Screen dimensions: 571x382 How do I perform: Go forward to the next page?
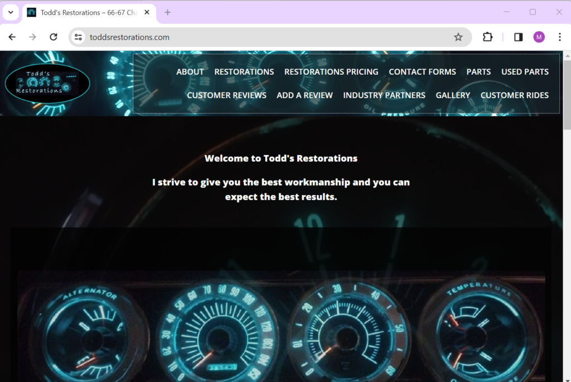[33, 37]
